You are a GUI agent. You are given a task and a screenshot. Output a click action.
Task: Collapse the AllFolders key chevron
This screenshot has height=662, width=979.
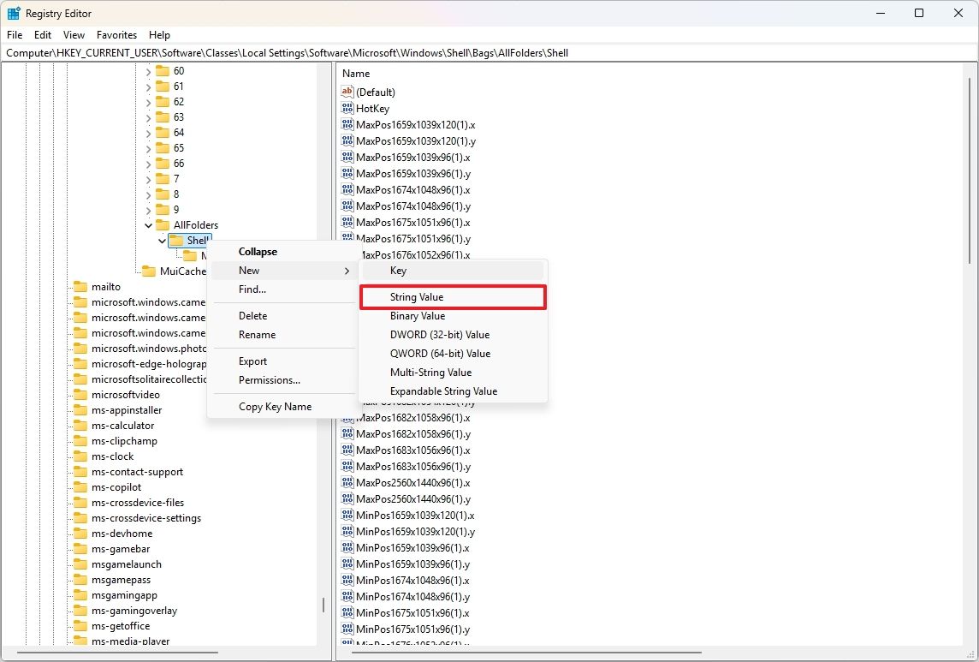point(149,224)
